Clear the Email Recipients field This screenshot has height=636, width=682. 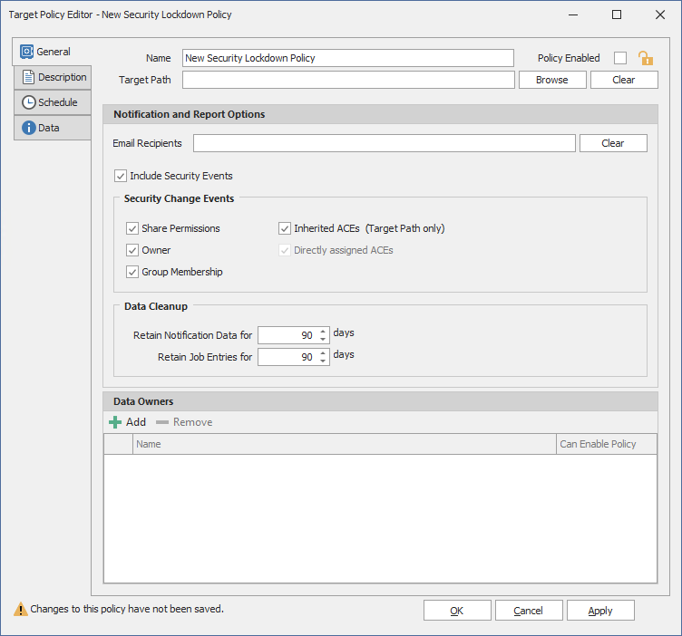pyautogui.click(x=612, y=143)
